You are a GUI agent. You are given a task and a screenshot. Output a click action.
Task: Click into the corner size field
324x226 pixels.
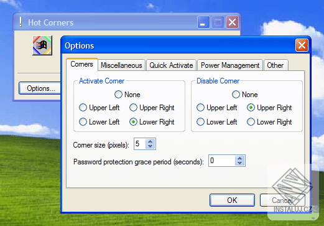coord(140,144)
